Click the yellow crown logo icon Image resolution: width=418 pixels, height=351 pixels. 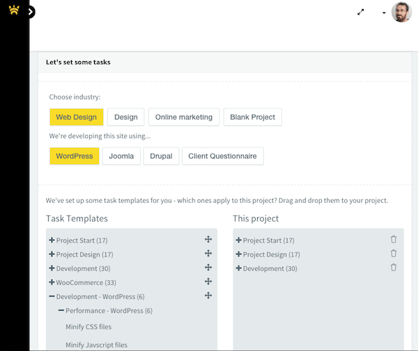point(14,10)
